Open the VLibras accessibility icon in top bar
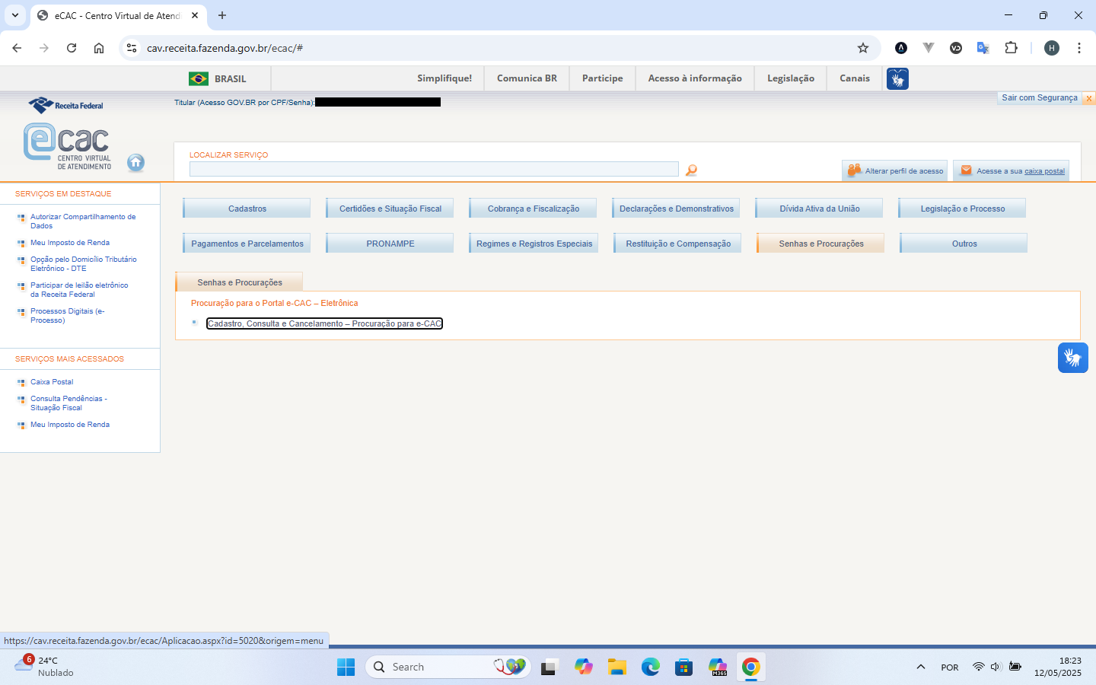Viewport: 1096px width, 685px height. tap(897, 78)
